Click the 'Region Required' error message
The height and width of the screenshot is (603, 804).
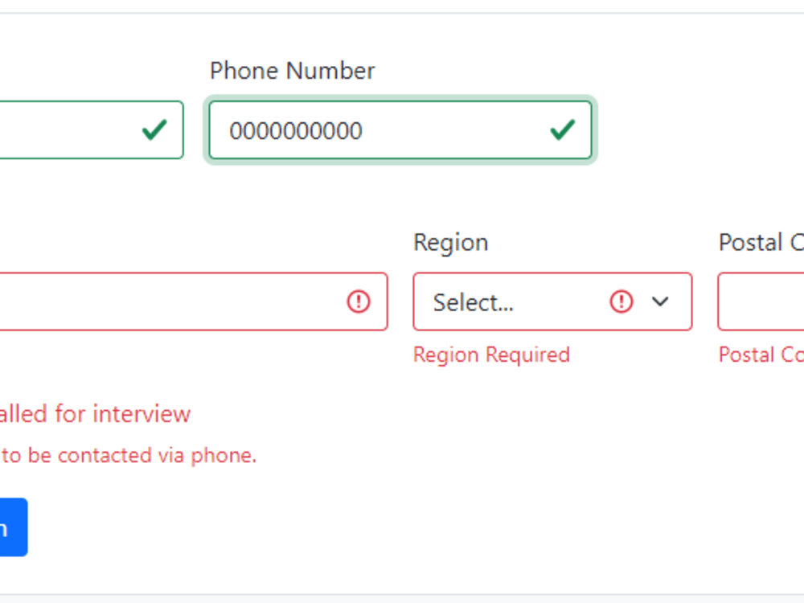[x=491, y=355]
